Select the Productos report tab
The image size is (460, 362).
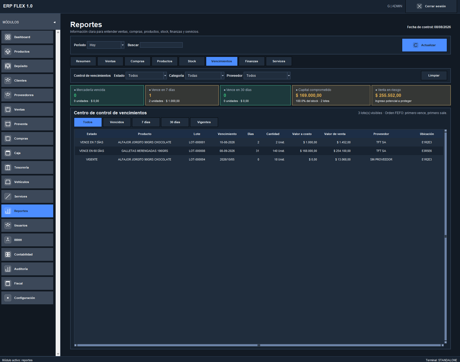click(165, 61)
